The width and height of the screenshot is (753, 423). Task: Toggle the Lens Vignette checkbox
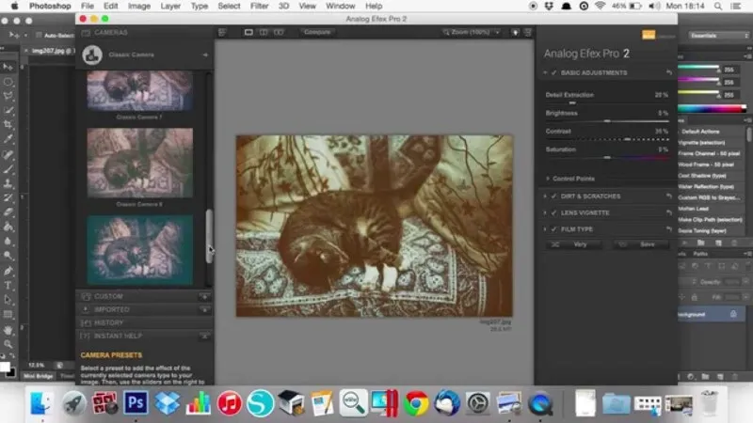[x=553, y=212]
